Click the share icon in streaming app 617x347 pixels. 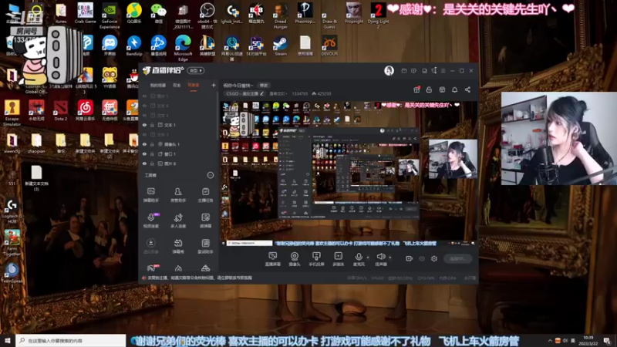click(467, 89)
